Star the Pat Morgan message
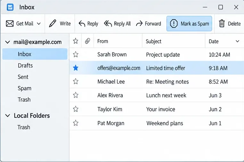 tap(76, 123)
